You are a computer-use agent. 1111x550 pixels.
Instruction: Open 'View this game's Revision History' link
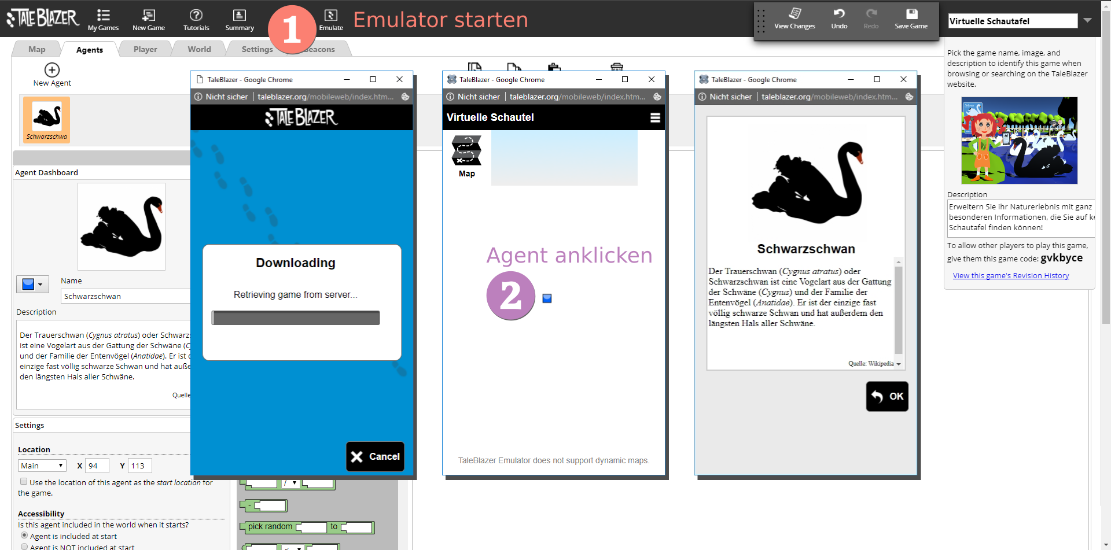(x=1011, y=276)
